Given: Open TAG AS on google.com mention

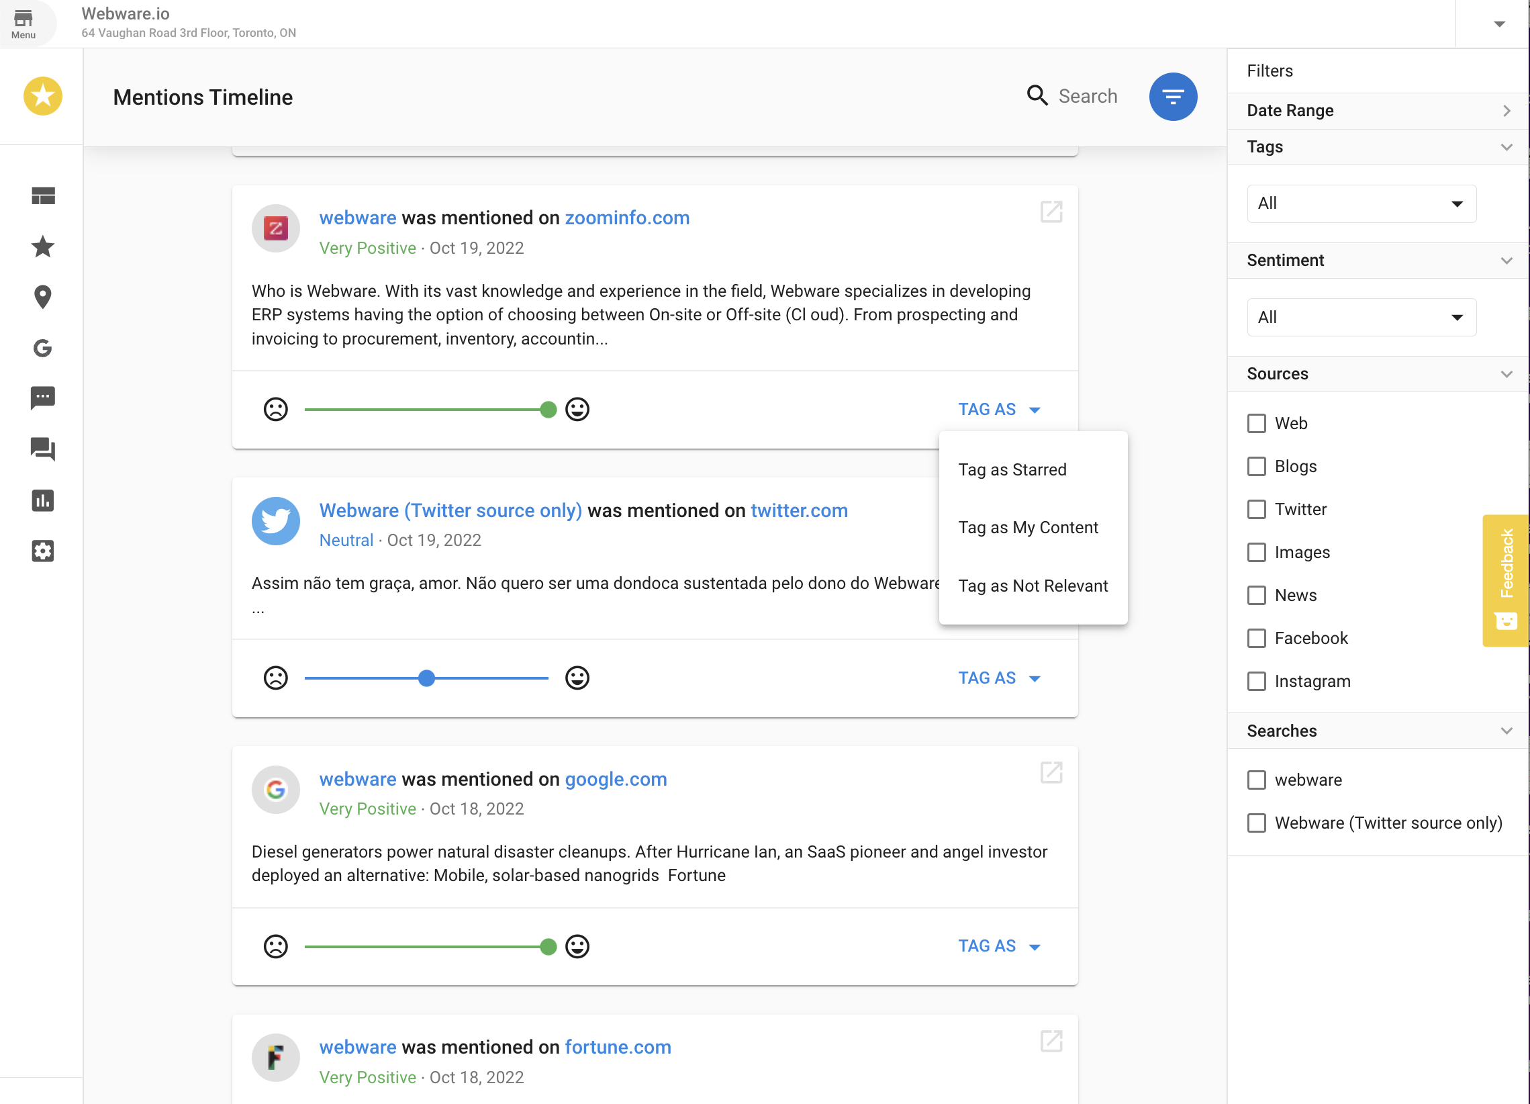Looking at the screenshot, I should [999, 947].
